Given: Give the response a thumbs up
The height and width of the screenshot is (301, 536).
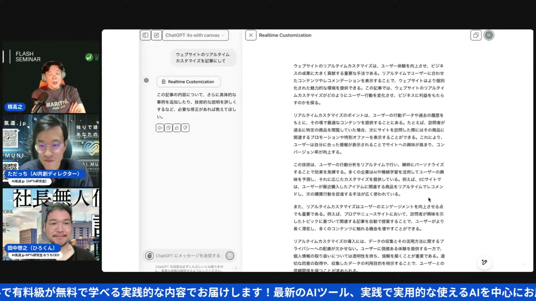Looking at the screenshot, I should 177,128.
